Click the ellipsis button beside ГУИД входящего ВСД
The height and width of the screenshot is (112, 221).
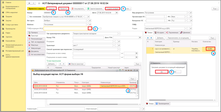point(90,28)
